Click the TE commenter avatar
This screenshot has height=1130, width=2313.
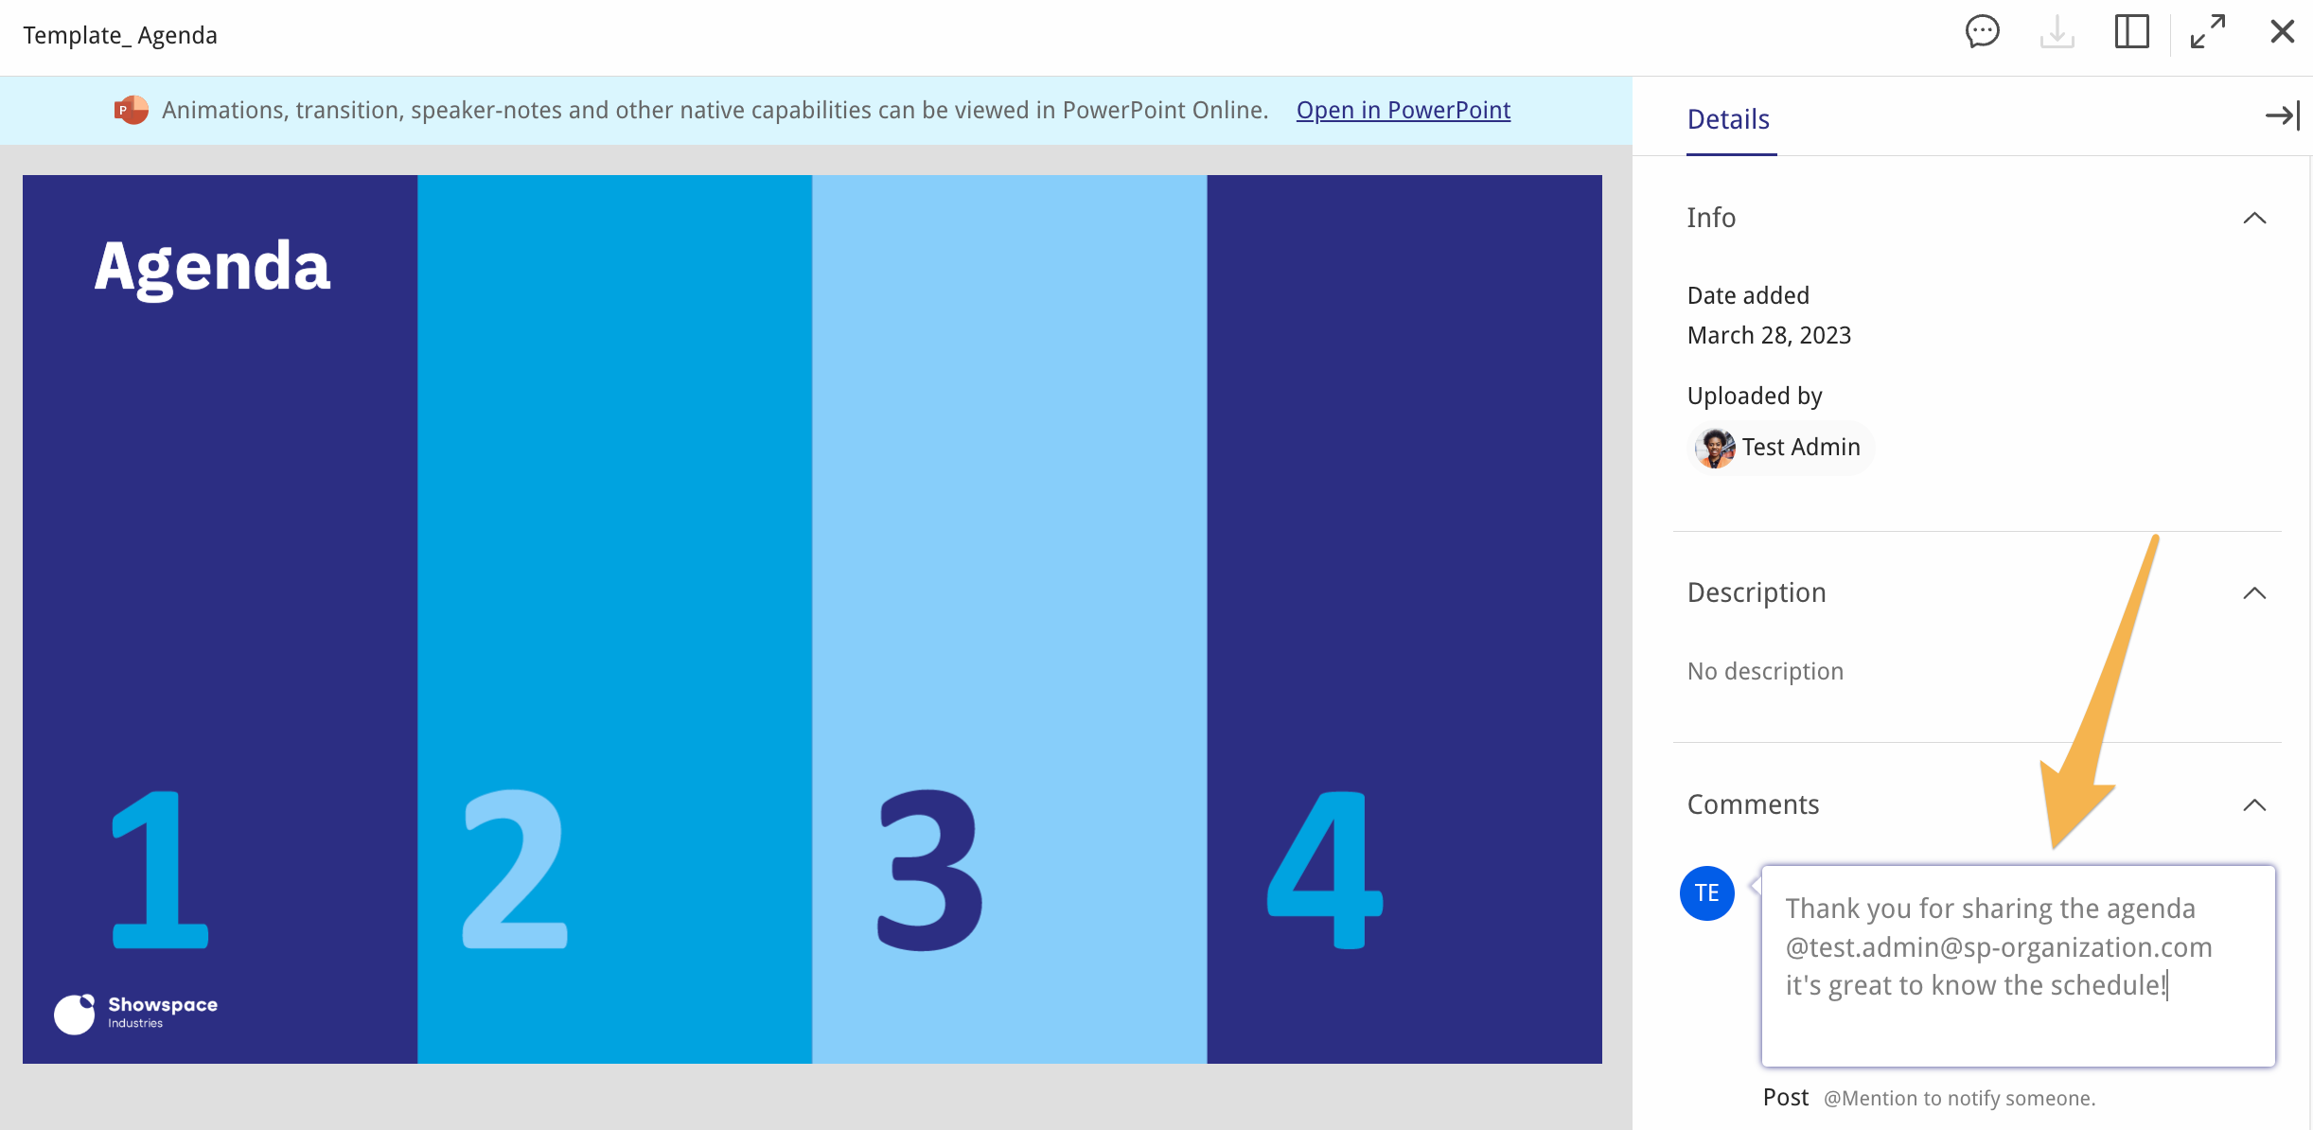click(1706, 892)
